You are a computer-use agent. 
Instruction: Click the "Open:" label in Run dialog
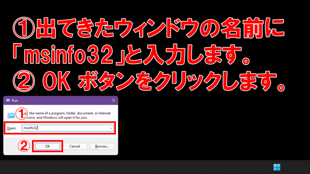[x=12, y=128]
